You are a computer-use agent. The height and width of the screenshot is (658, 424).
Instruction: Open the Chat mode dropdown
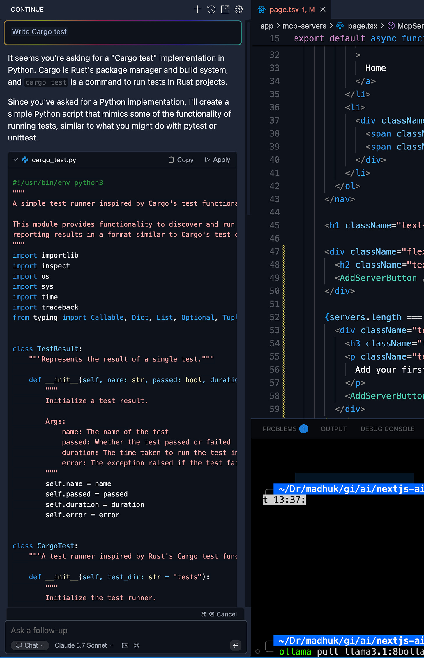(x=30, y=645)
